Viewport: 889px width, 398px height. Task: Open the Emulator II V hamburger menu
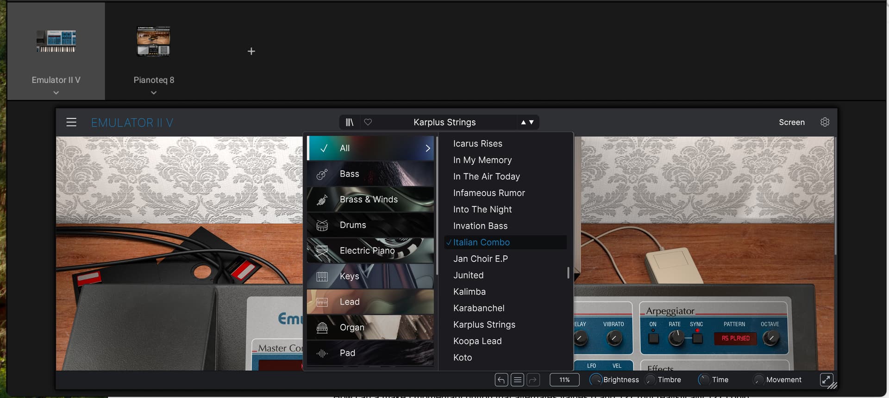[71, 122]
